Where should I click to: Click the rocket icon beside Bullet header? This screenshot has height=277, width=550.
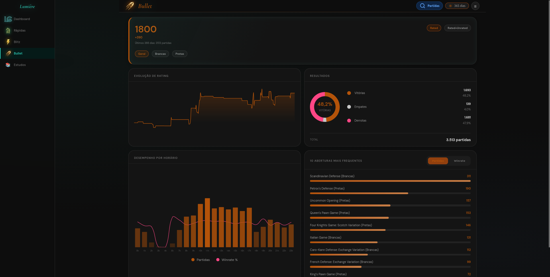130,6
